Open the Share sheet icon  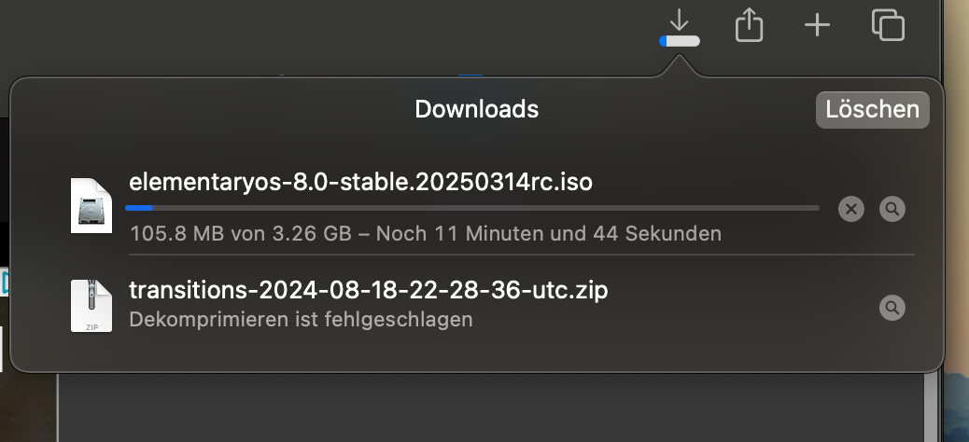point(749,25)
